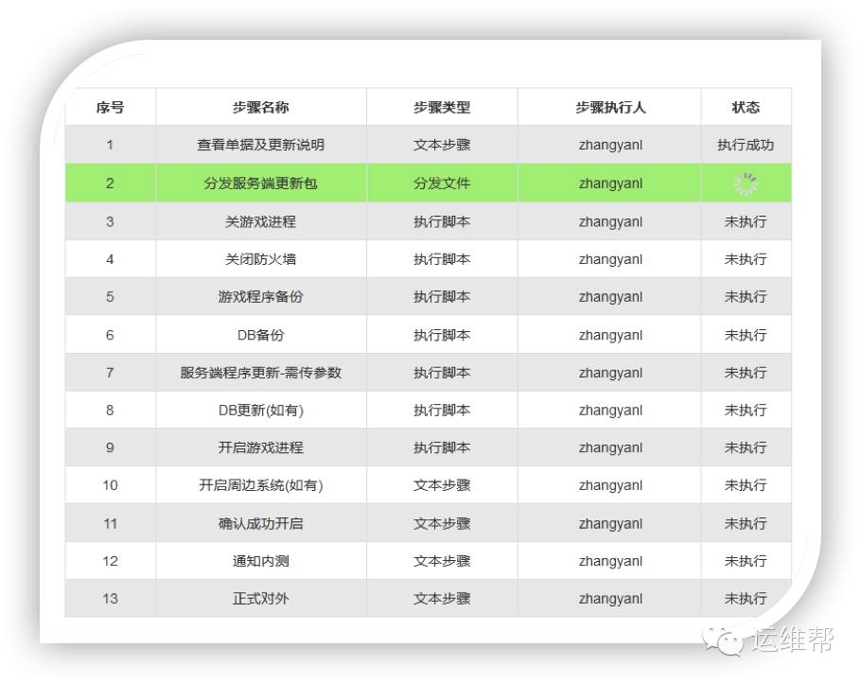861x683 pixels.
Task: Open step 关闭防火墙
Action: (x=258, y=258)
